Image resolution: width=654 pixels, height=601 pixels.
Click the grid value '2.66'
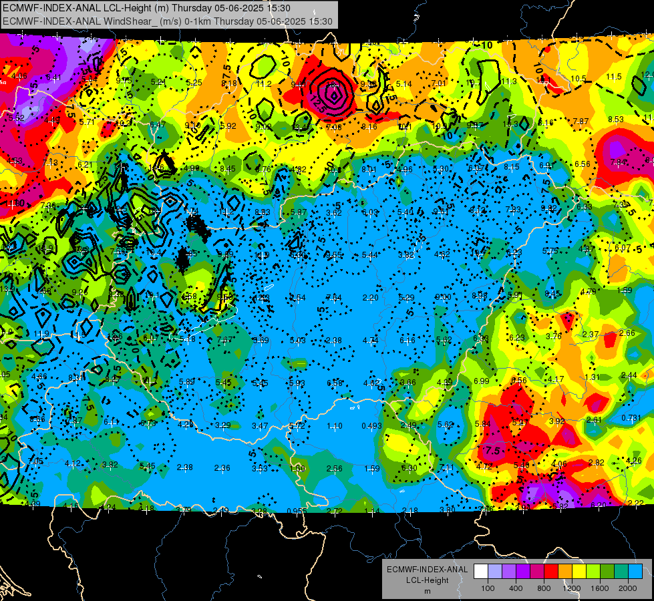coord(627,333)
